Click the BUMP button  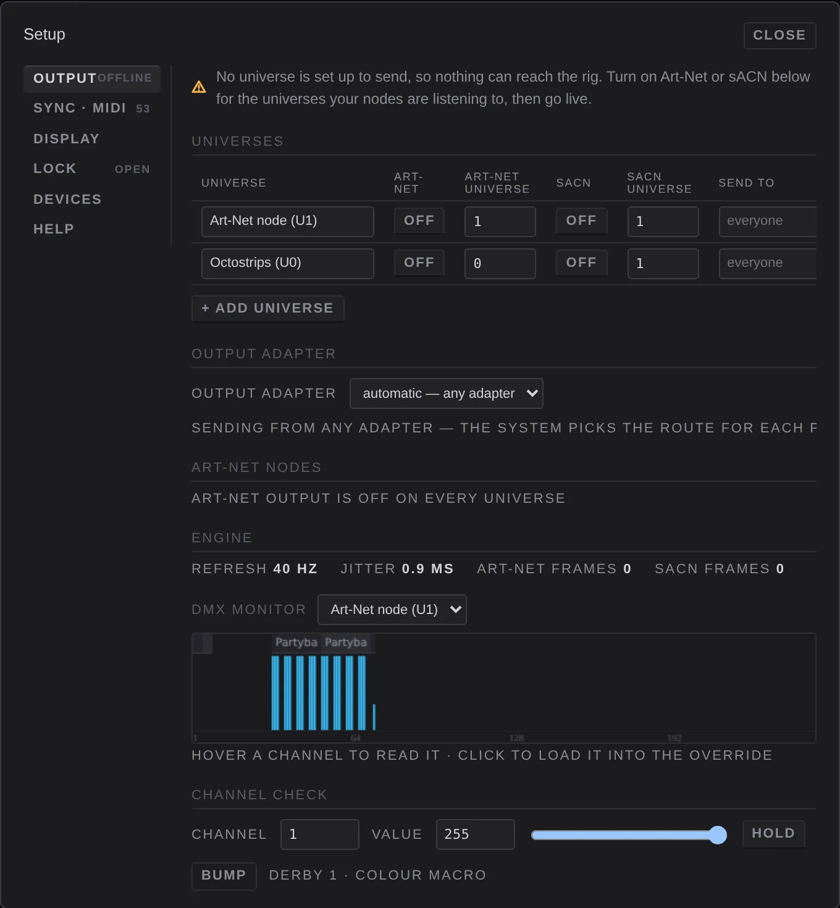point(224,876)
